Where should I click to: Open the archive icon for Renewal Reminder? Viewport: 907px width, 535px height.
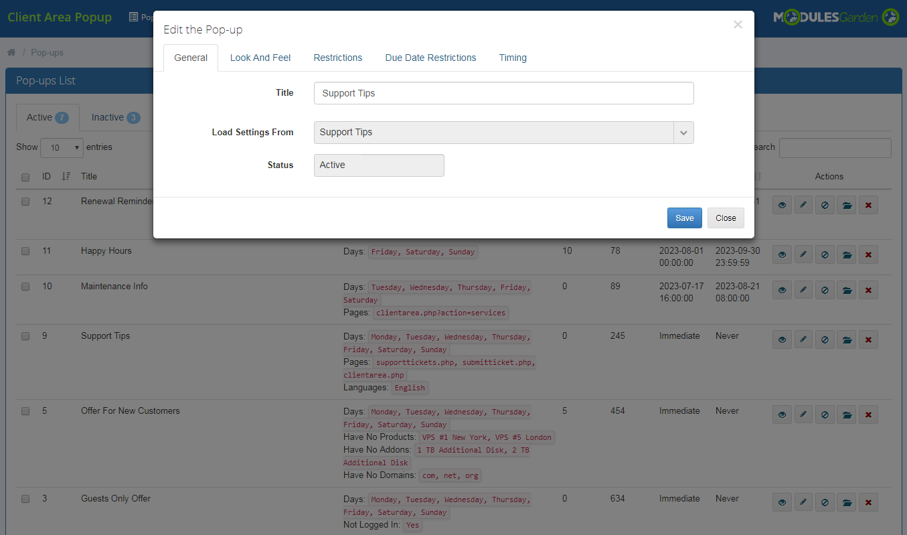point(846,204)
